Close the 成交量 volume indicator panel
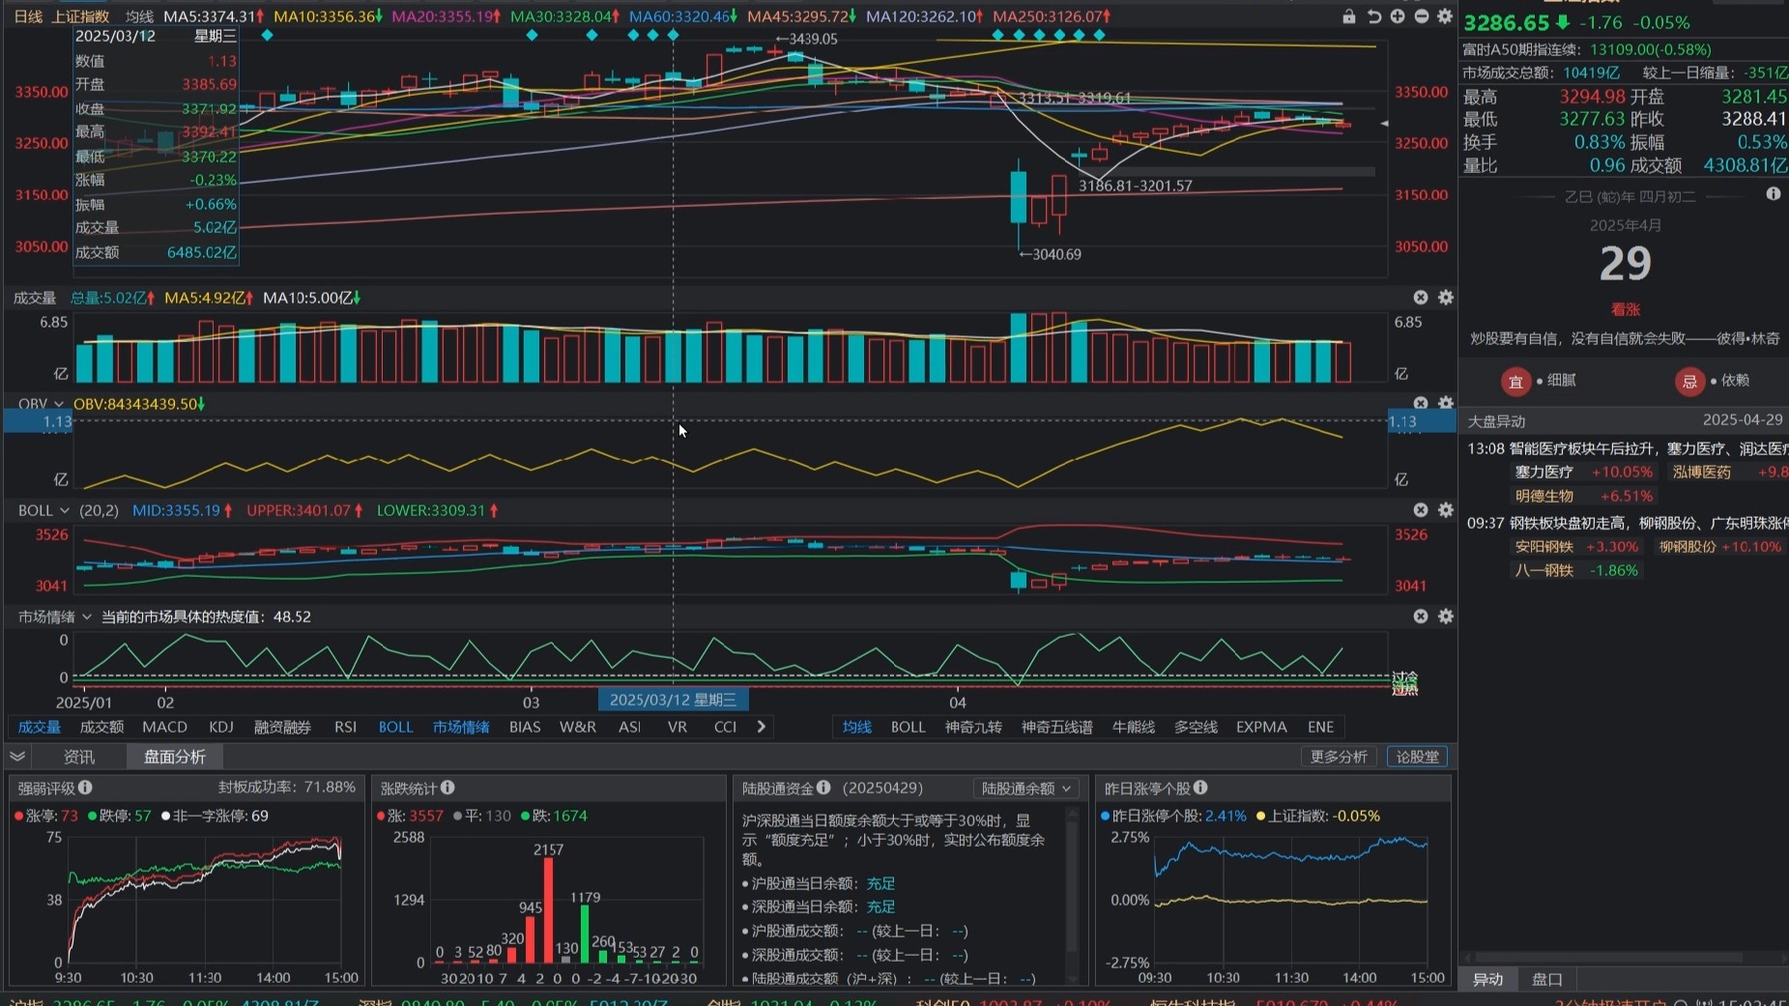The width and height of the screenshot is (1789, 1006). 1420,298
